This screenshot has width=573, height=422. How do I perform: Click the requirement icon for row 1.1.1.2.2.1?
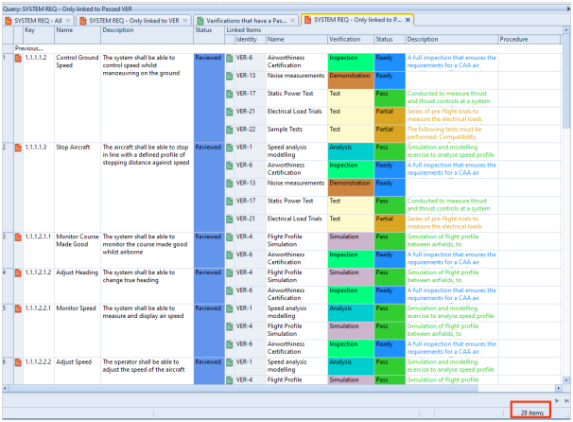18,309
